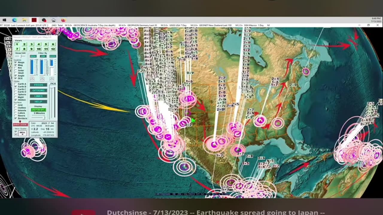The height and width of the screenshot is (215, 383).
Task: Enable the Solar checkbox
Action: [15, 70]
